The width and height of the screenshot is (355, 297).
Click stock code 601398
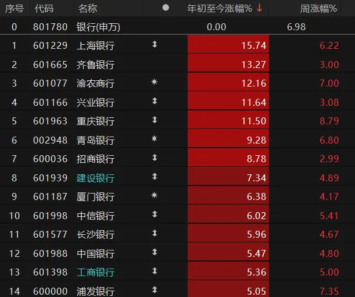pos(51,272)
